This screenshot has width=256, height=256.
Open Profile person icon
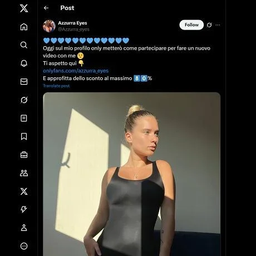[24, 228]
